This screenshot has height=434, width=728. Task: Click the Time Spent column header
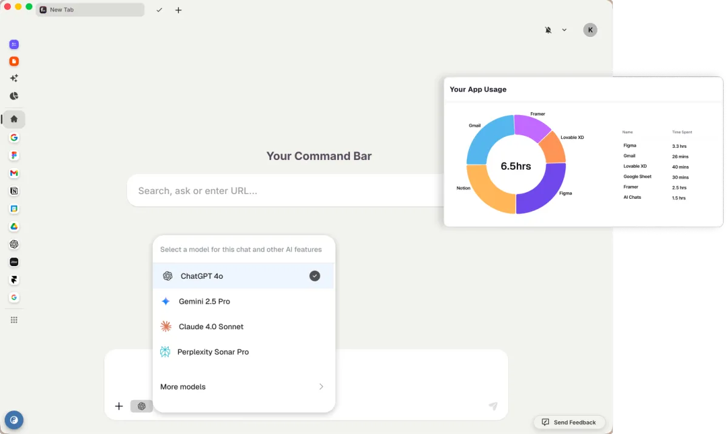[682, 132]
